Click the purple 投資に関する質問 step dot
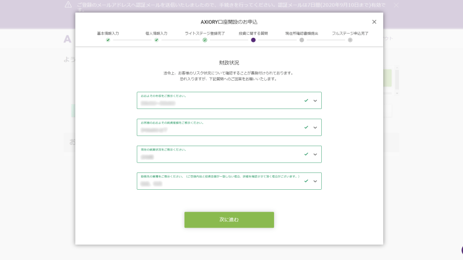Image resolution: width=463 pixels, height=260 pixels. pyautogui.click(x=253, y=40)
